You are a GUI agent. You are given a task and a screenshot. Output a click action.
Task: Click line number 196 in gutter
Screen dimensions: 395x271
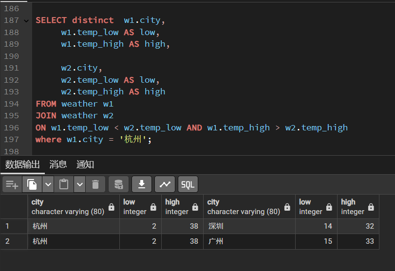12,128
